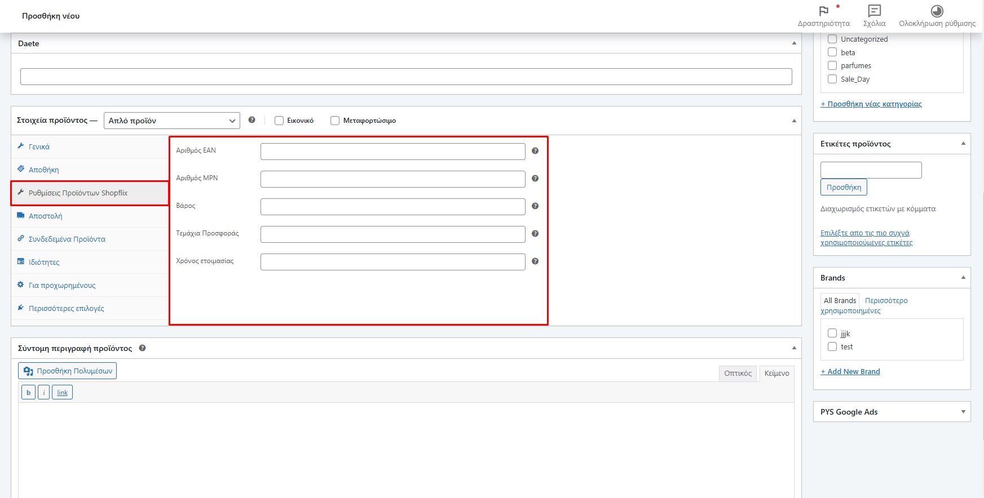Viewport: 984px width, 498px height.
Task: Click the Activity flag icon
Action: click(823, 11)
